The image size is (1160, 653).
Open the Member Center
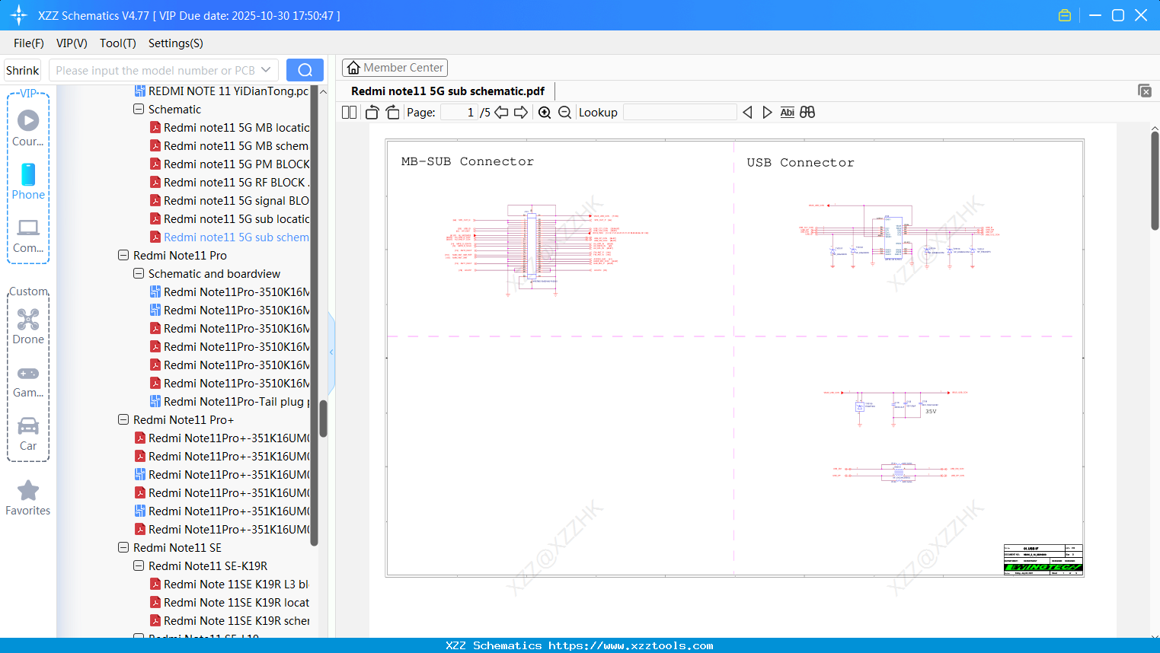pyautogui.click(x=395, y=67)
